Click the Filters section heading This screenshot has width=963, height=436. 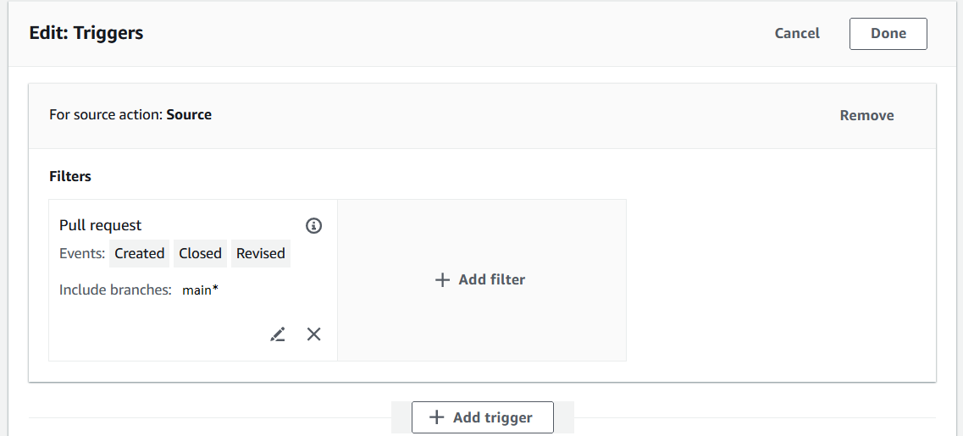(70, 176)
